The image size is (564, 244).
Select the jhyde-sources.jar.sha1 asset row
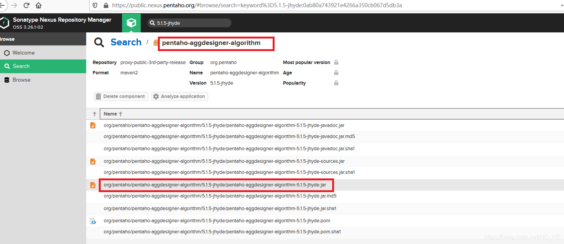click(325, 172)
